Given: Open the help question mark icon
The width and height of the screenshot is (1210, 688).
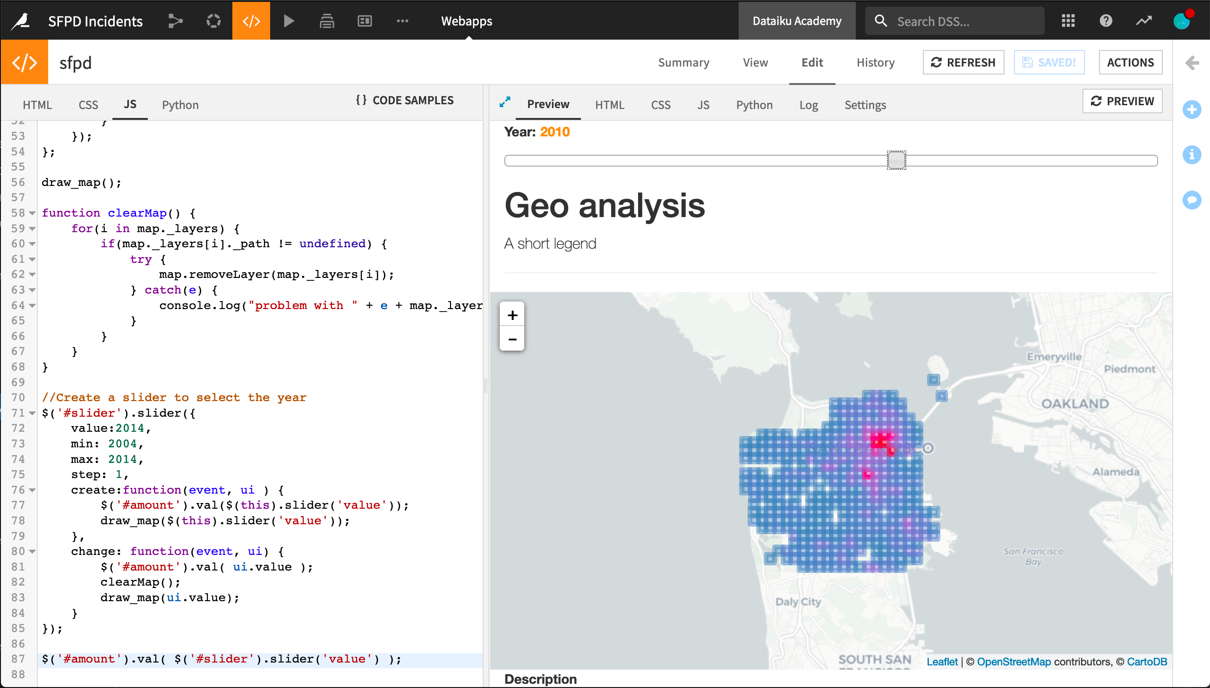Looking at the screenshot, I should click(1106, 21).
